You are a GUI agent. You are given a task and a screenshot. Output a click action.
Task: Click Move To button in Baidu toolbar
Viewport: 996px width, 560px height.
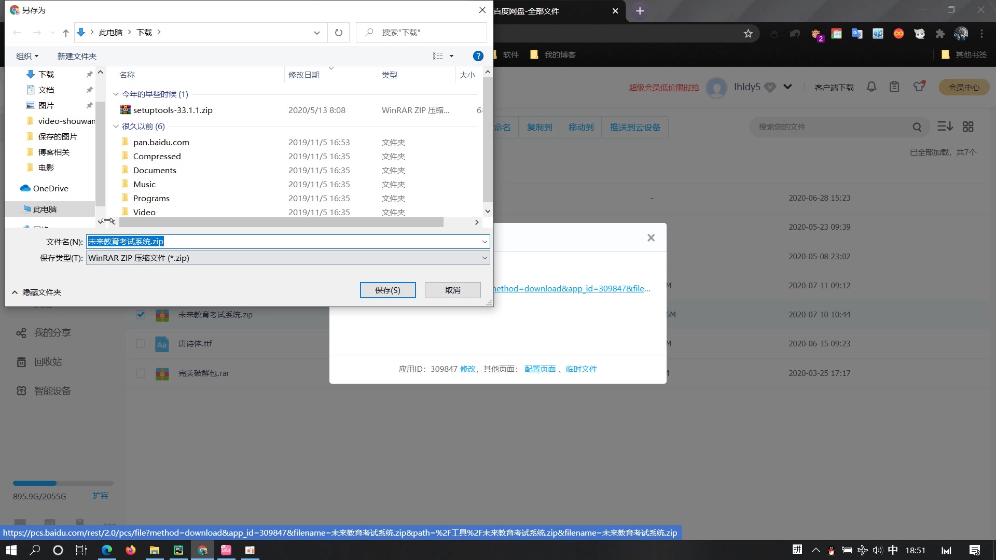(x=581, y=127)
